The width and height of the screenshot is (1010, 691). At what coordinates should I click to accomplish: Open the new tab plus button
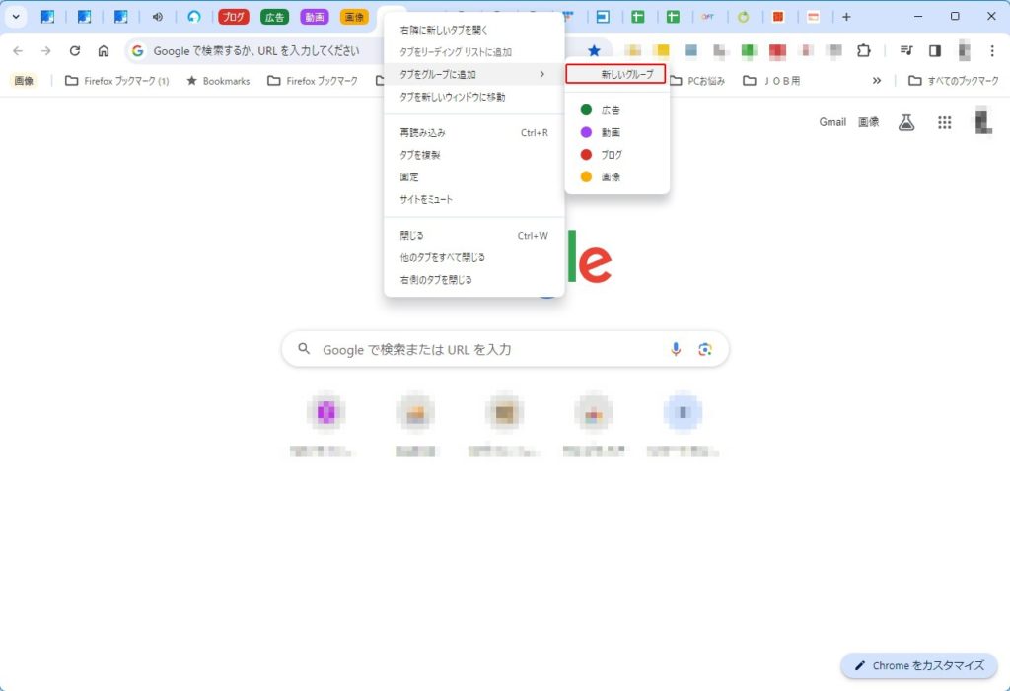coord(846,17)
